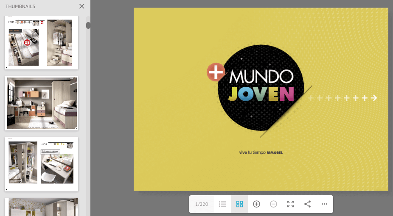Open the H101 wardrobe thumbnail page

(x=41, y=42)
